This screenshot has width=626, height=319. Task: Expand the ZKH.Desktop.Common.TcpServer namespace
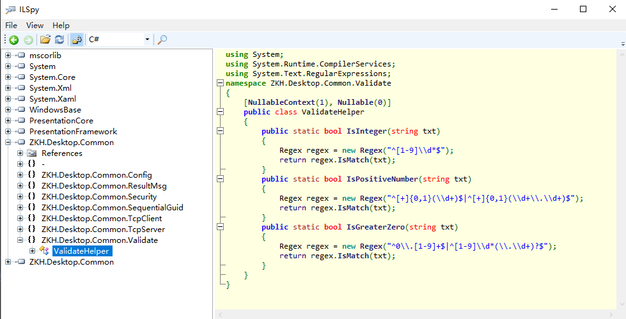tap(20, 229)
